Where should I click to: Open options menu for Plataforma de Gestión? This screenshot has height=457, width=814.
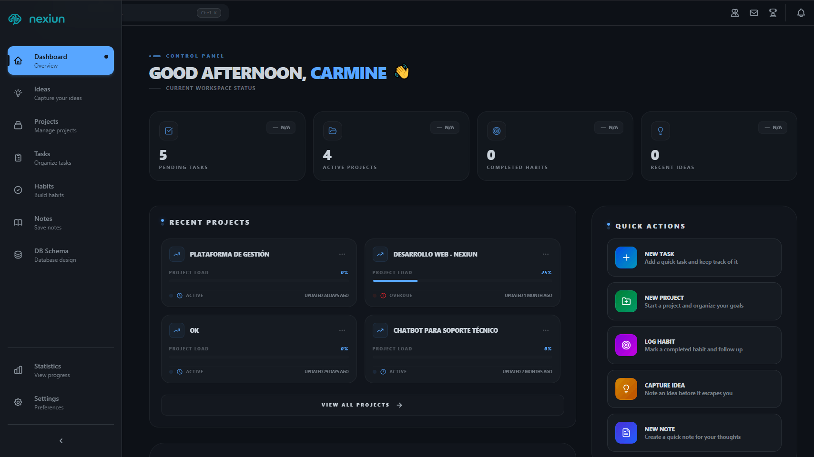click(x=342, y=254)
